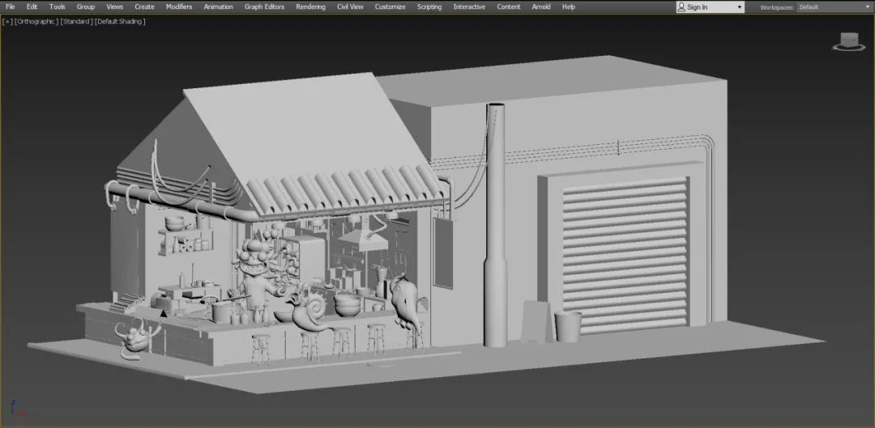Open the Sign In dropdown
875x428 pixels.
pyautogui.click(x=738, y=6)
